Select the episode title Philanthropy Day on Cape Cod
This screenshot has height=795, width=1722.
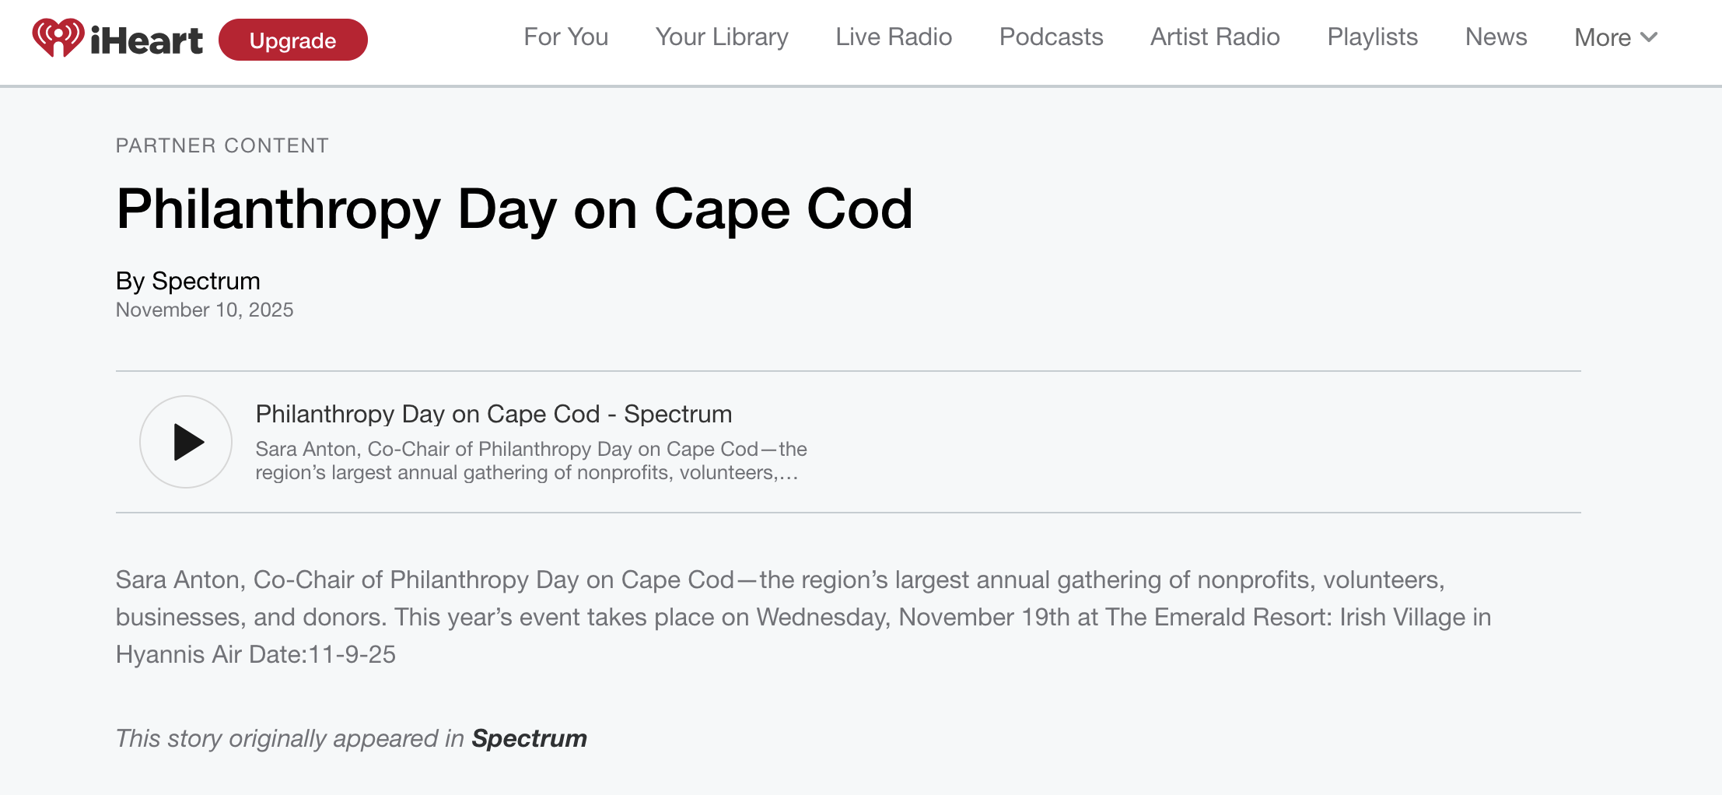pyautogui.click(x=492, y=414)
